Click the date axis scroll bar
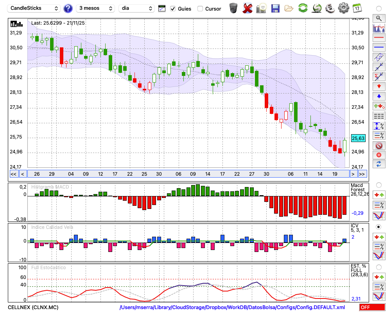The image size is (391, 313). click(188, 174)
